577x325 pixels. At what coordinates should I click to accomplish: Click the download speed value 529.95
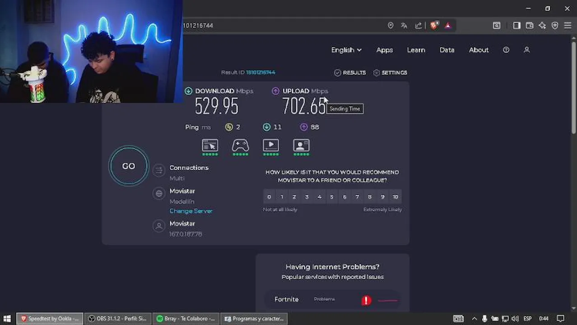click(216, 106)
